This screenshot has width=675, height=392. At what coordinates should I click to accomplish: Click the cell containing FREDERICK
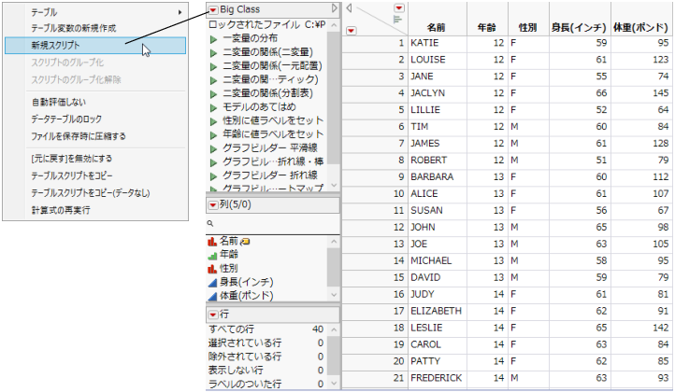coord(437,378)
